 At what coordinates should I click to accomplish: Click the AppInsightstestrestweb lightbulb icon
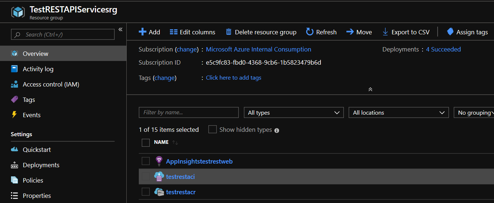point(159,161)
